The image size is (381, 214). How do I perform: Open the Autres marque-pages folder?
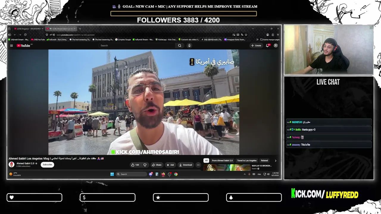270,40
